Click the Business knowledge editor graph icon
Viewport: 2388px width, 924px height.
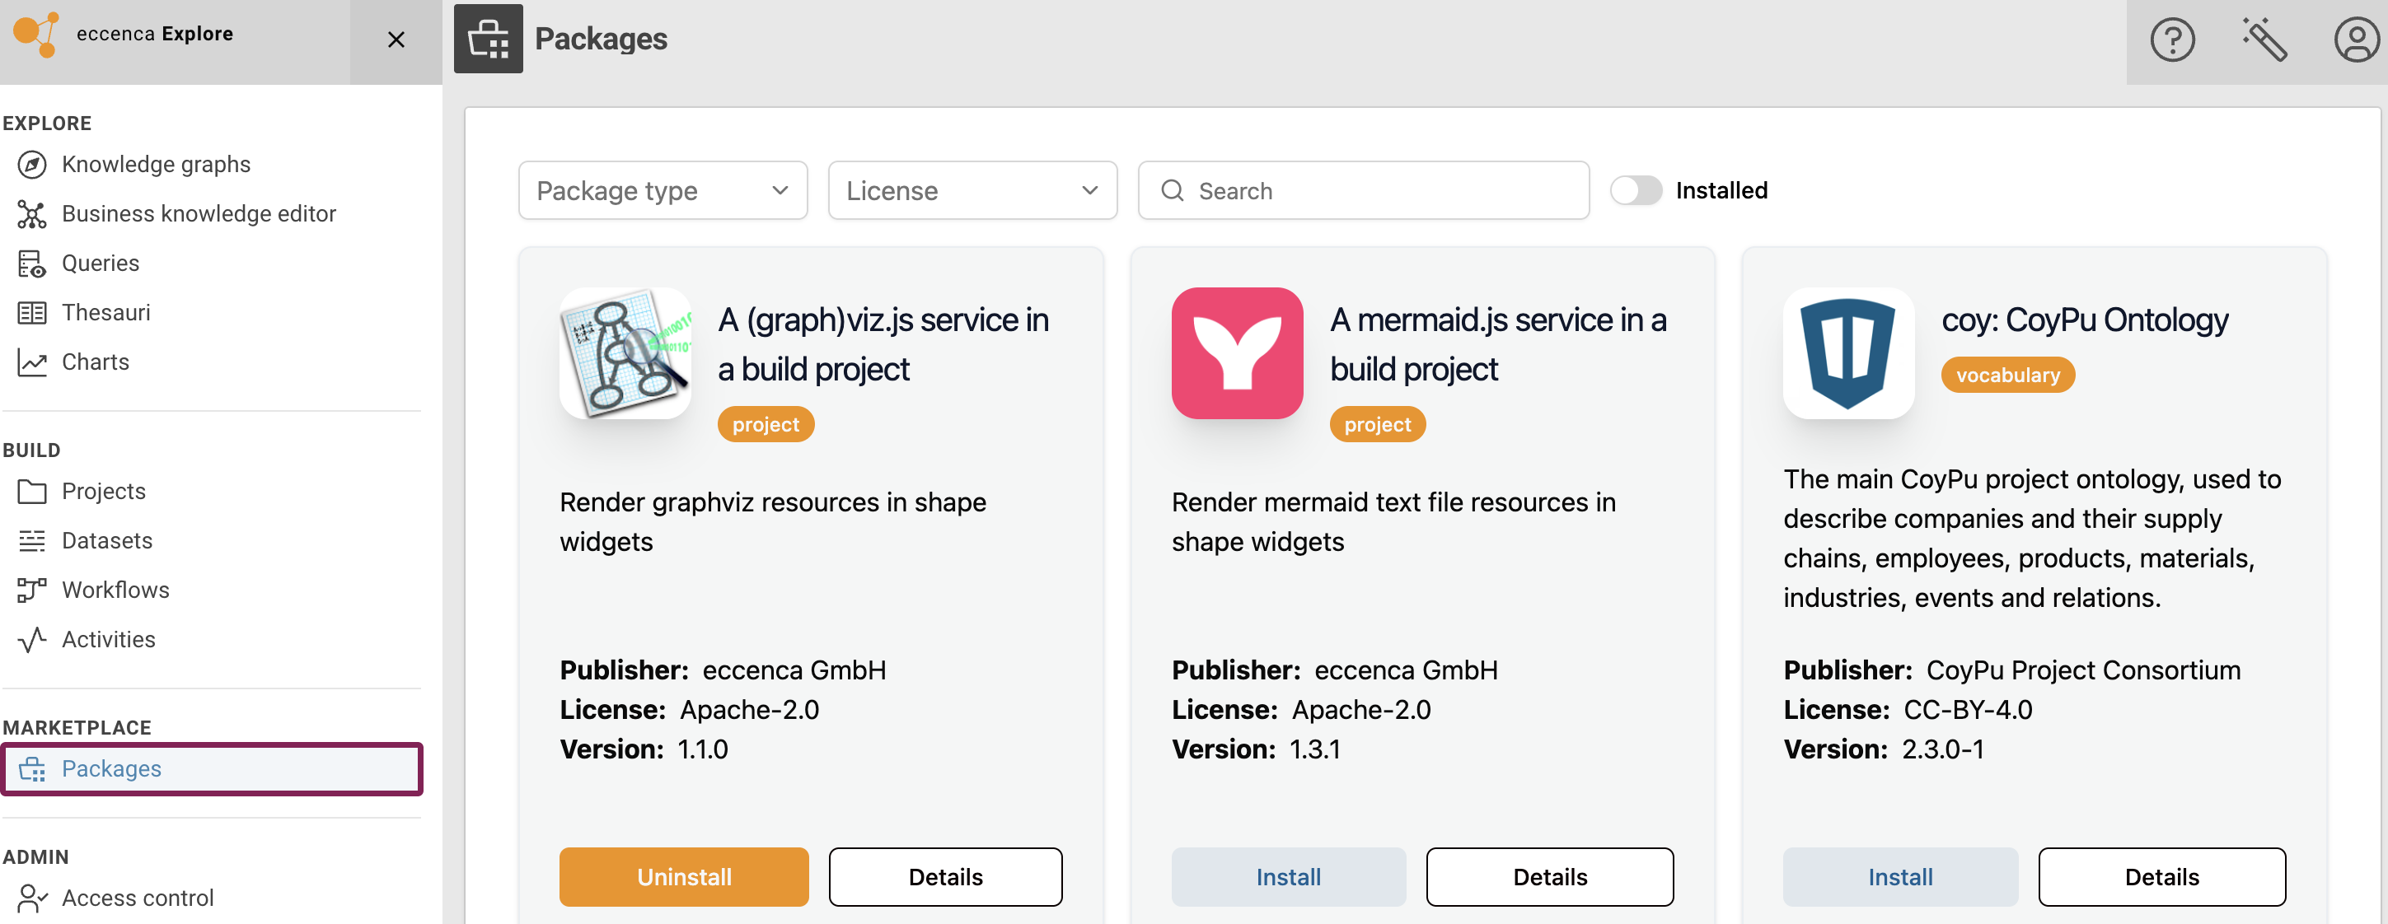tap(31, 214)
